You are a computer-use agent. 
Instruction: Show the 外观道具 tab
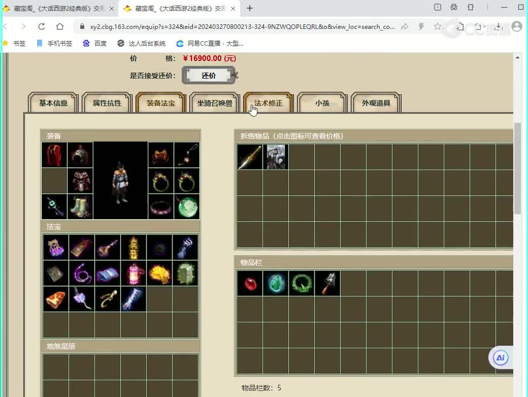point(376,103)
